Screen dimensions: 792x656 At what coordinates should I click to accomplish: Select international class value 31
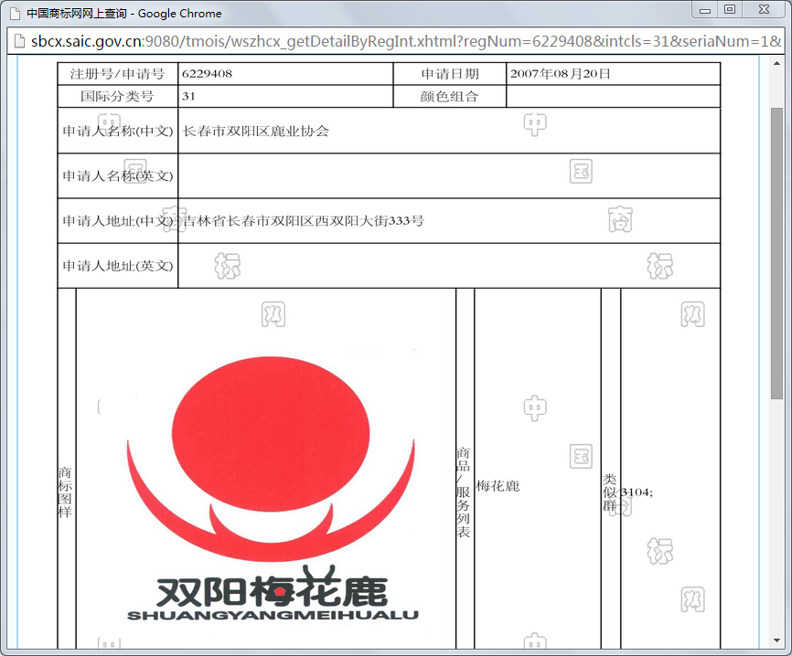tap(189, 96)
